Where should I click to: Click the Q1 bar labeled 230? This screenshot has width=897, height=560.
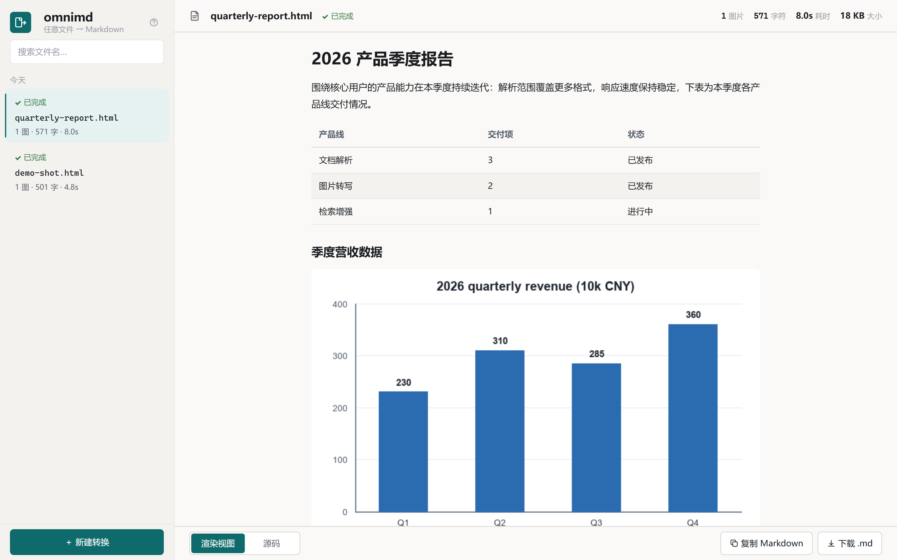tap(403, 451)
